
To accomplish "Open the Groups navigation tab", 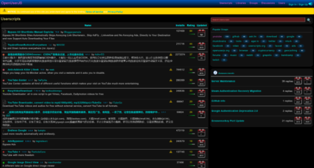I will click(x=253, y=3).
